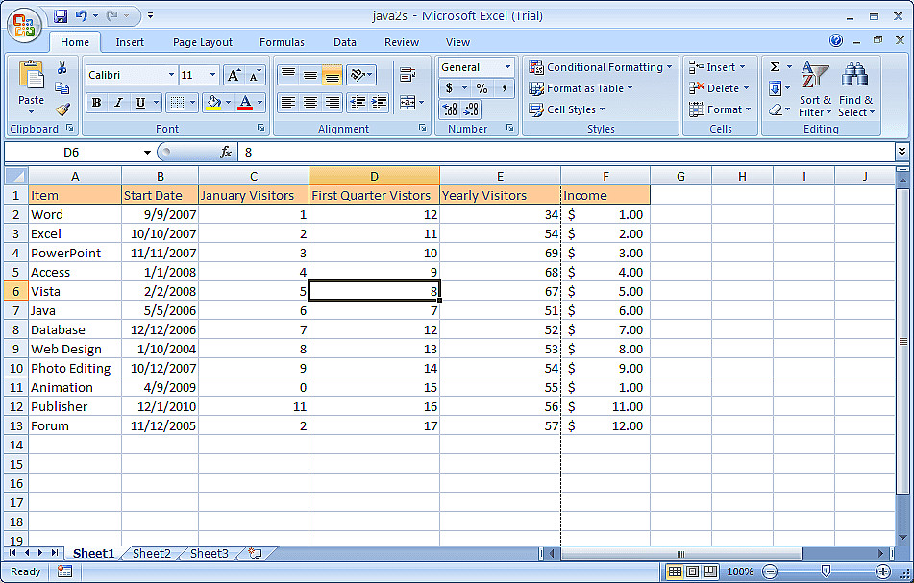Open the Font name Calibri dropdown
Viewport: 914px width, 583px height.
pos(171,75)
